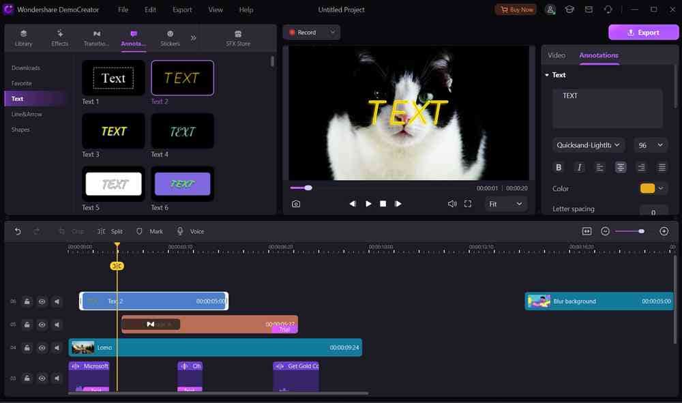Enter fullscreen preview mode
This screenshot has height=403, width=682.
point(468,204)
